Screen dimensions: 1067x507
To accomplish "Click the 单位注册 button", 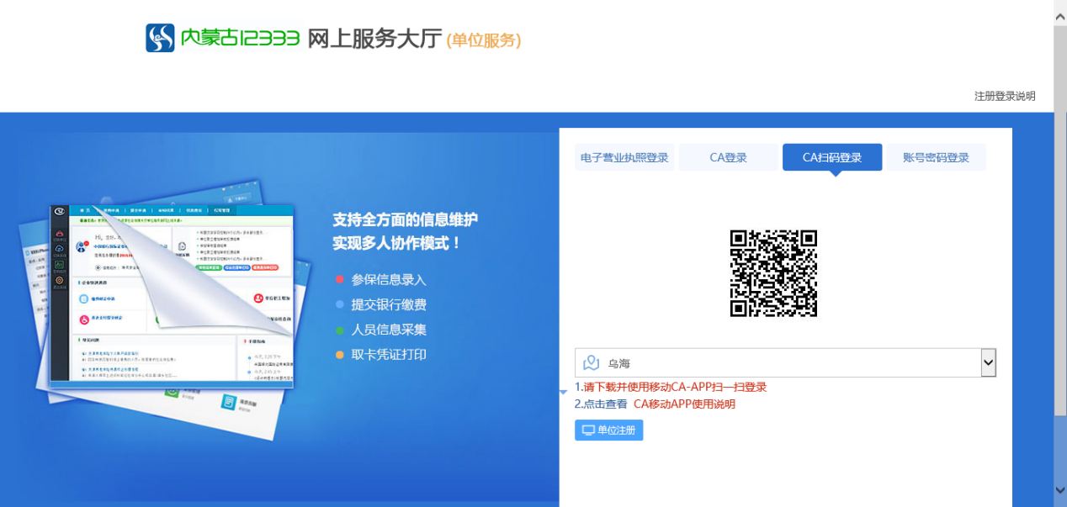I will [609, 430].
